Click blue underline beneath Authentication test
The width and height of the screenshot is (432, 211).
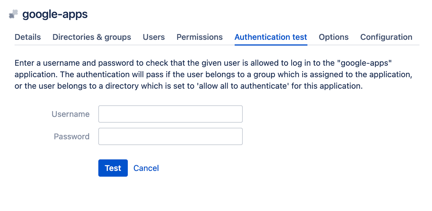pyautogui.click(x=271, y=45)
